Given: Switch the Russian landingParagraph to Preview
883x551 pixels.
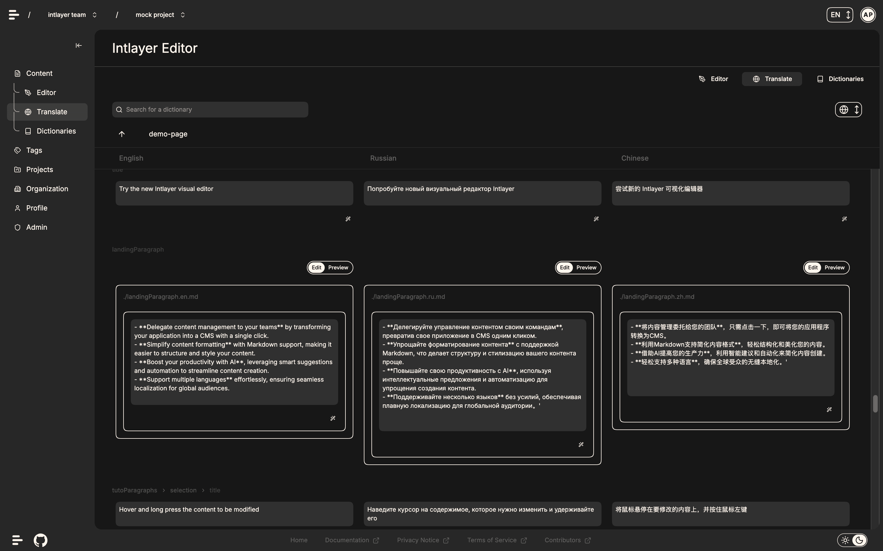Looking at the screenshot, I should (x=586, y=268).
